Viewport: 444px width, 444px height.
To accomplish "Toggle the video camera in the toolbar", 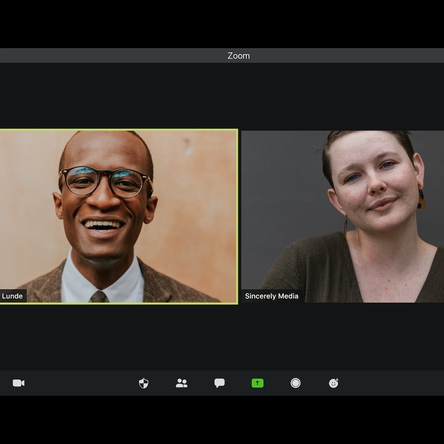I will (x=18, y=383).
